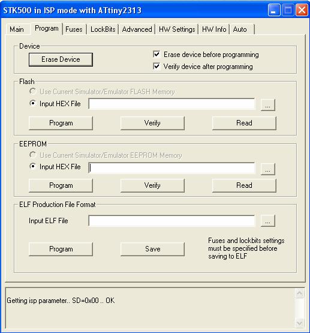Toggle Erase device before programming checkbox

pos(156,55)
